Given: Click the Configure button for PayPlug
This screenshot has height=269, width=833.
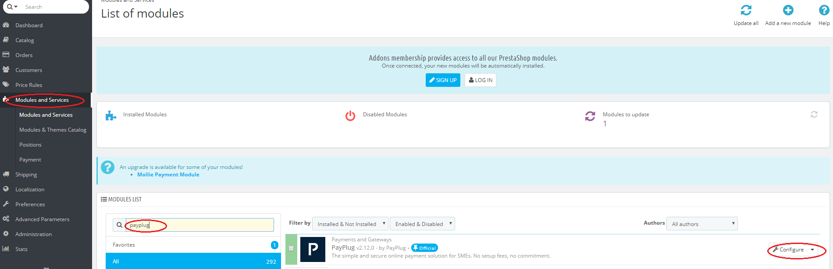Looking at the screenshot, I should click(788, 250).
